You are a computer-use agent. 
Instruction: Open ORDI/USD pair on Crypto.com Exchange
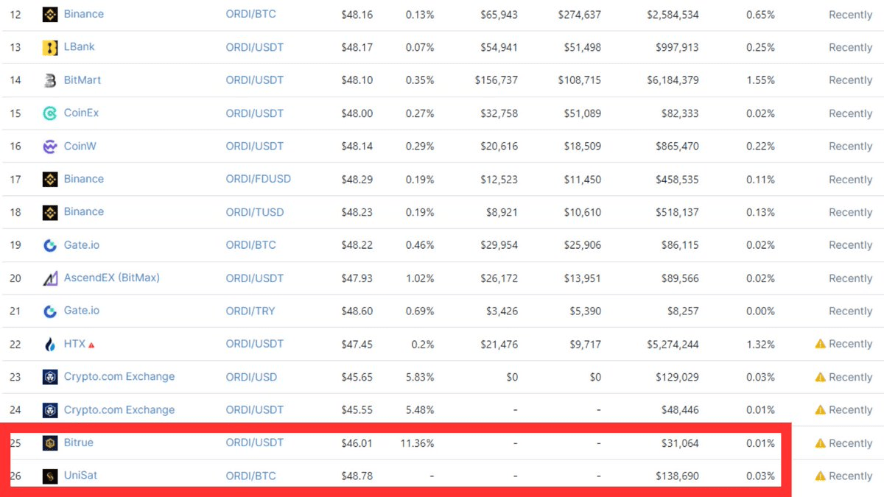(251, 377)
